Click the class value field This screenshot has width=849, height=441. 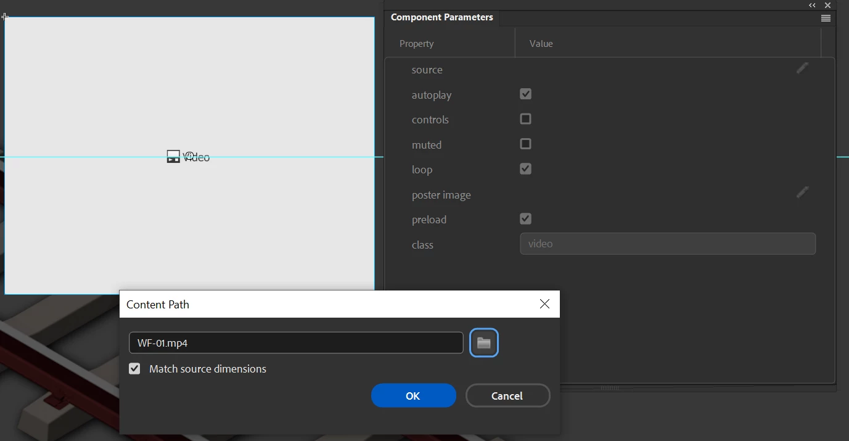point(668,244)
